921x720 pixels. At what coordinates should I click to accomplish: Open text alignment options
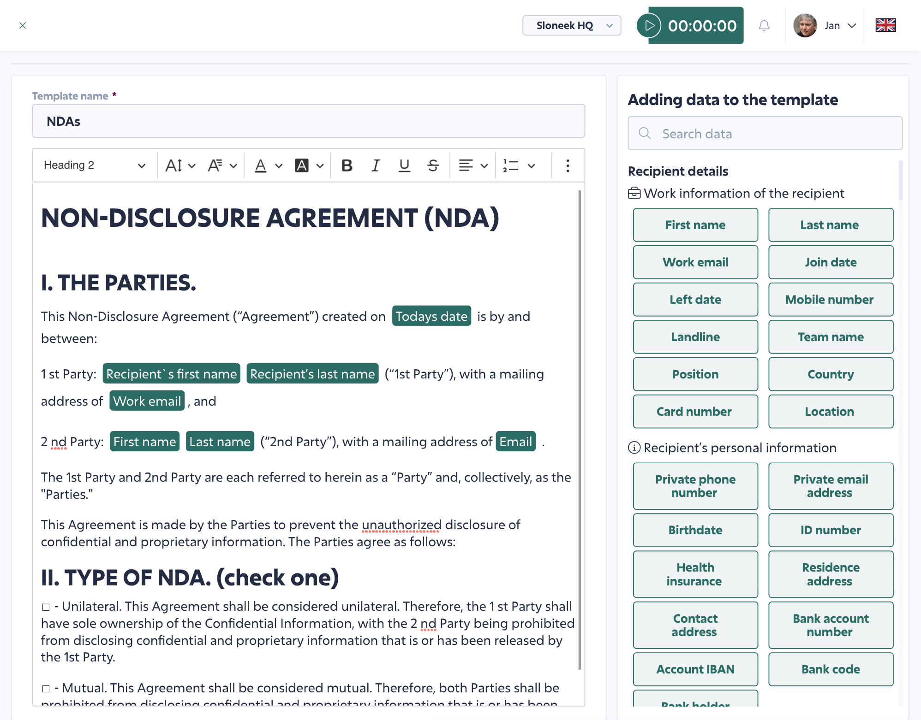pos(466,165)
